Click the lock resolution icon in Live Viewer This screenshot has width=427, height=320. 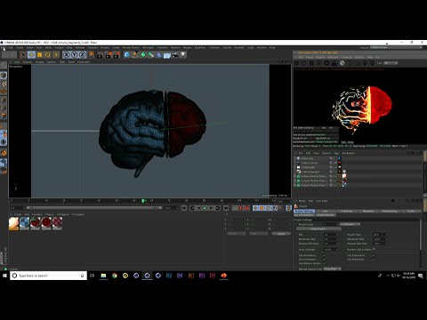point(334,63)
